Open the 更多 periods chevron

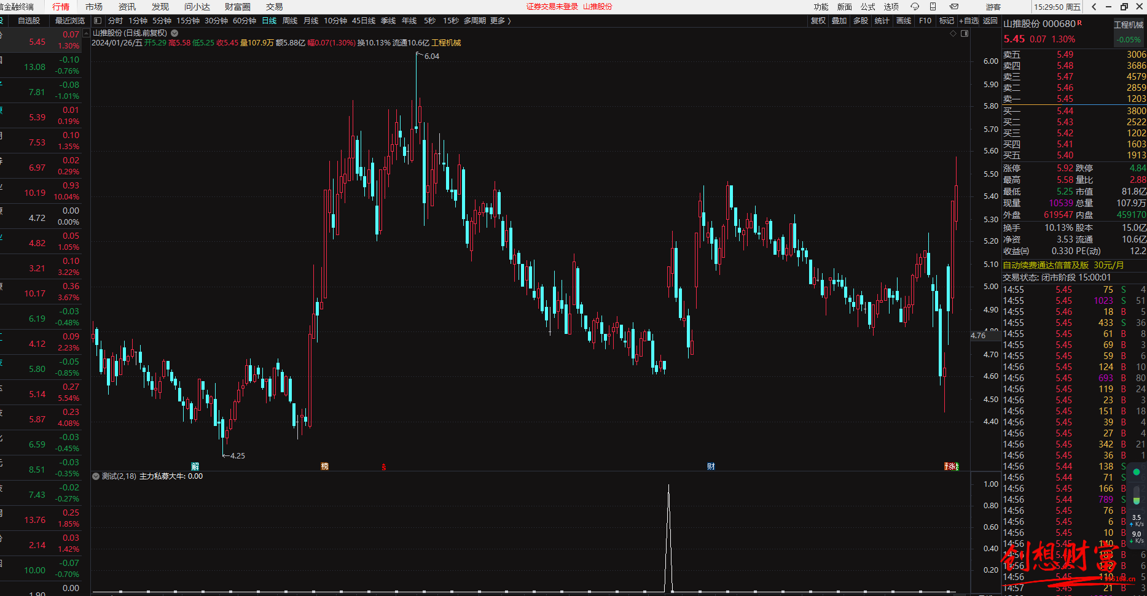509,21
